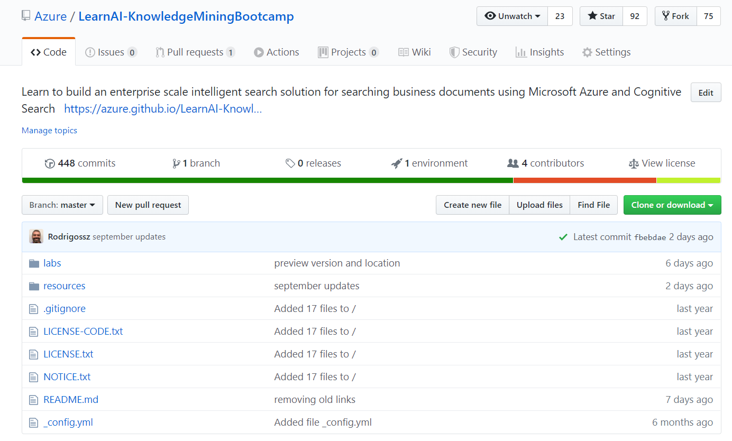
Task: Open the 448 commits link
Action: coord(80,163)
